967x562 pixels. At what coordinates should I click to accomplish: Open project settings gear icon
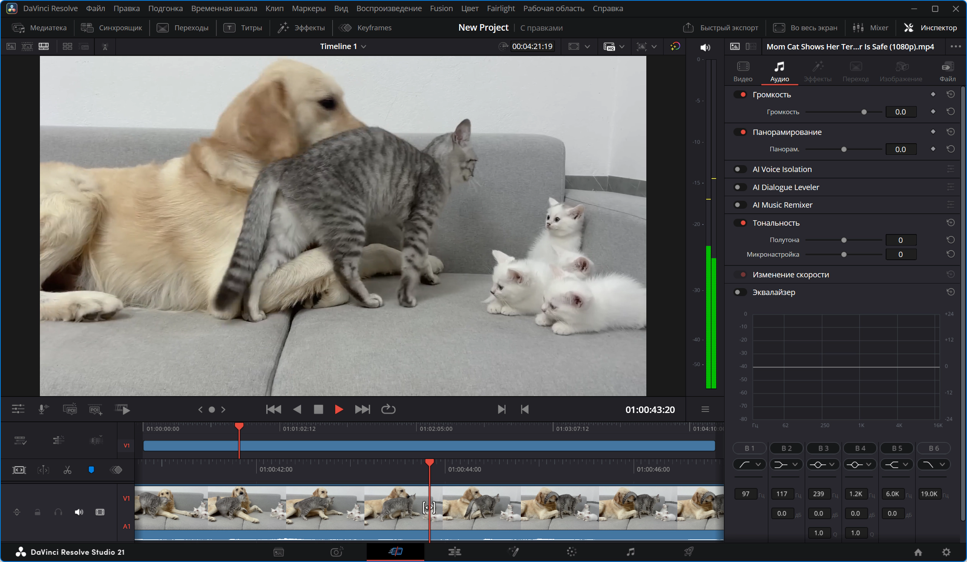[x=946, y=552]
